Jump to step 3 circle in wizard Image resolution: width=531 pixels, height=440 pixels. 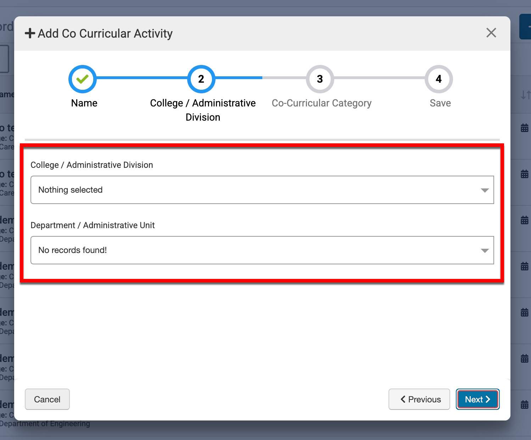click(x=320, y=79)
